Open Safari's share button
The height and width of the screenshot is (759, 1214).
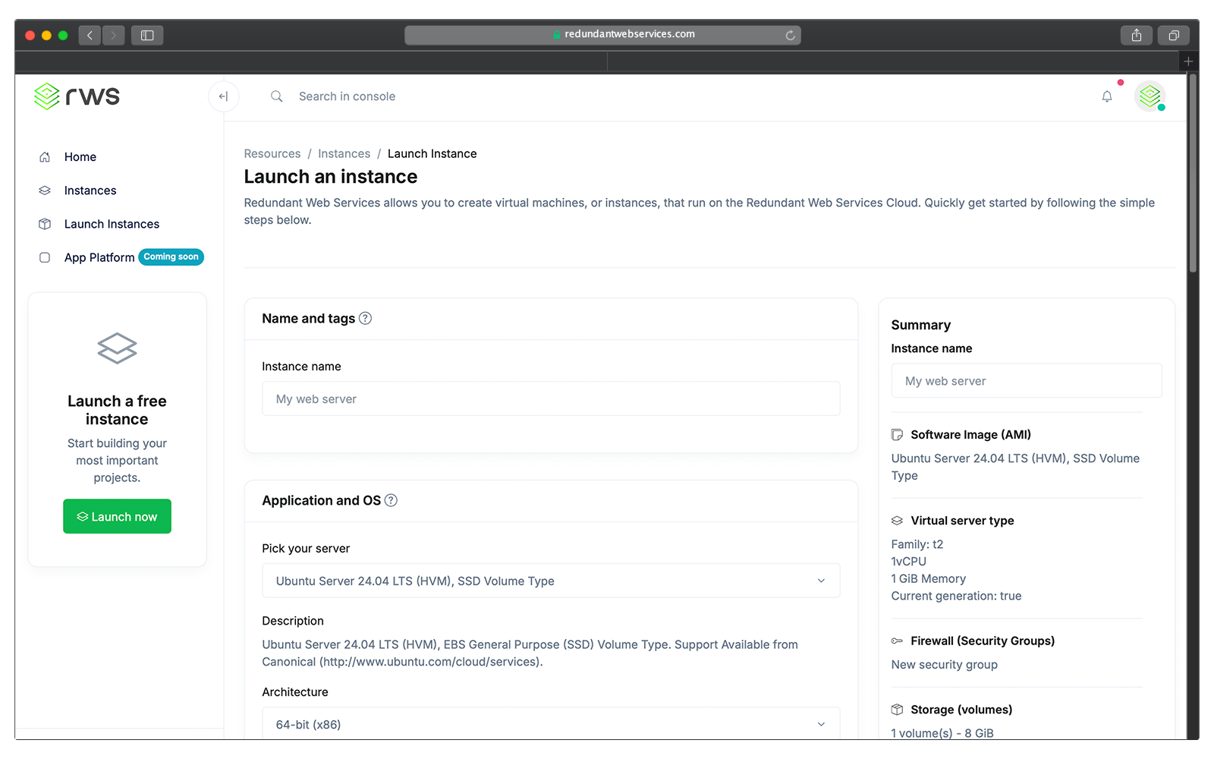pyautogui.click(x=1136, y=35)
